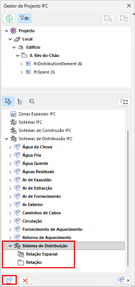Expand the Água da Chuva system

coord(10,147)
